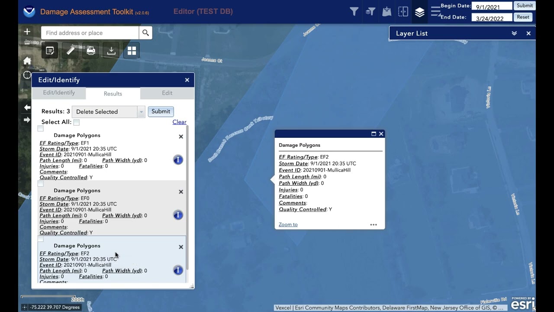554x312 pixels.
Task: Open the layer filter funnel with stack
Action: coord(370,12)
